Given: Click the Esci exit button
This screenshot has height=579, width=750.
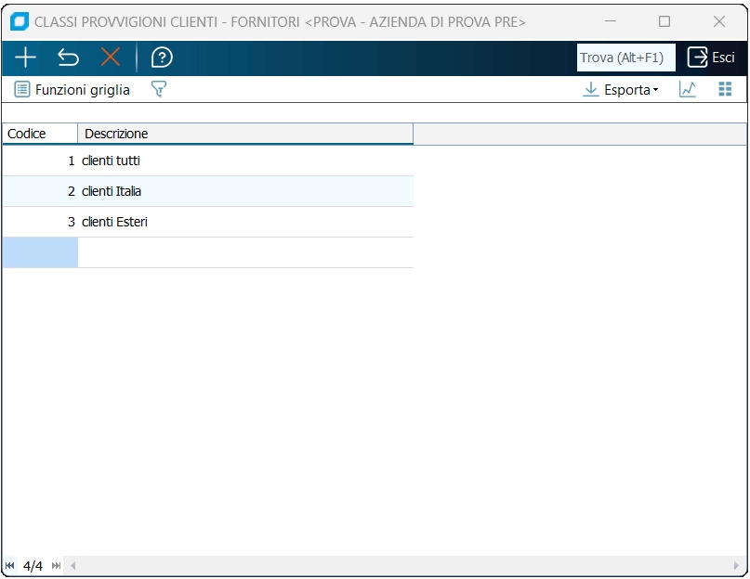Looking at the screenshot, I should pos(711,58).
